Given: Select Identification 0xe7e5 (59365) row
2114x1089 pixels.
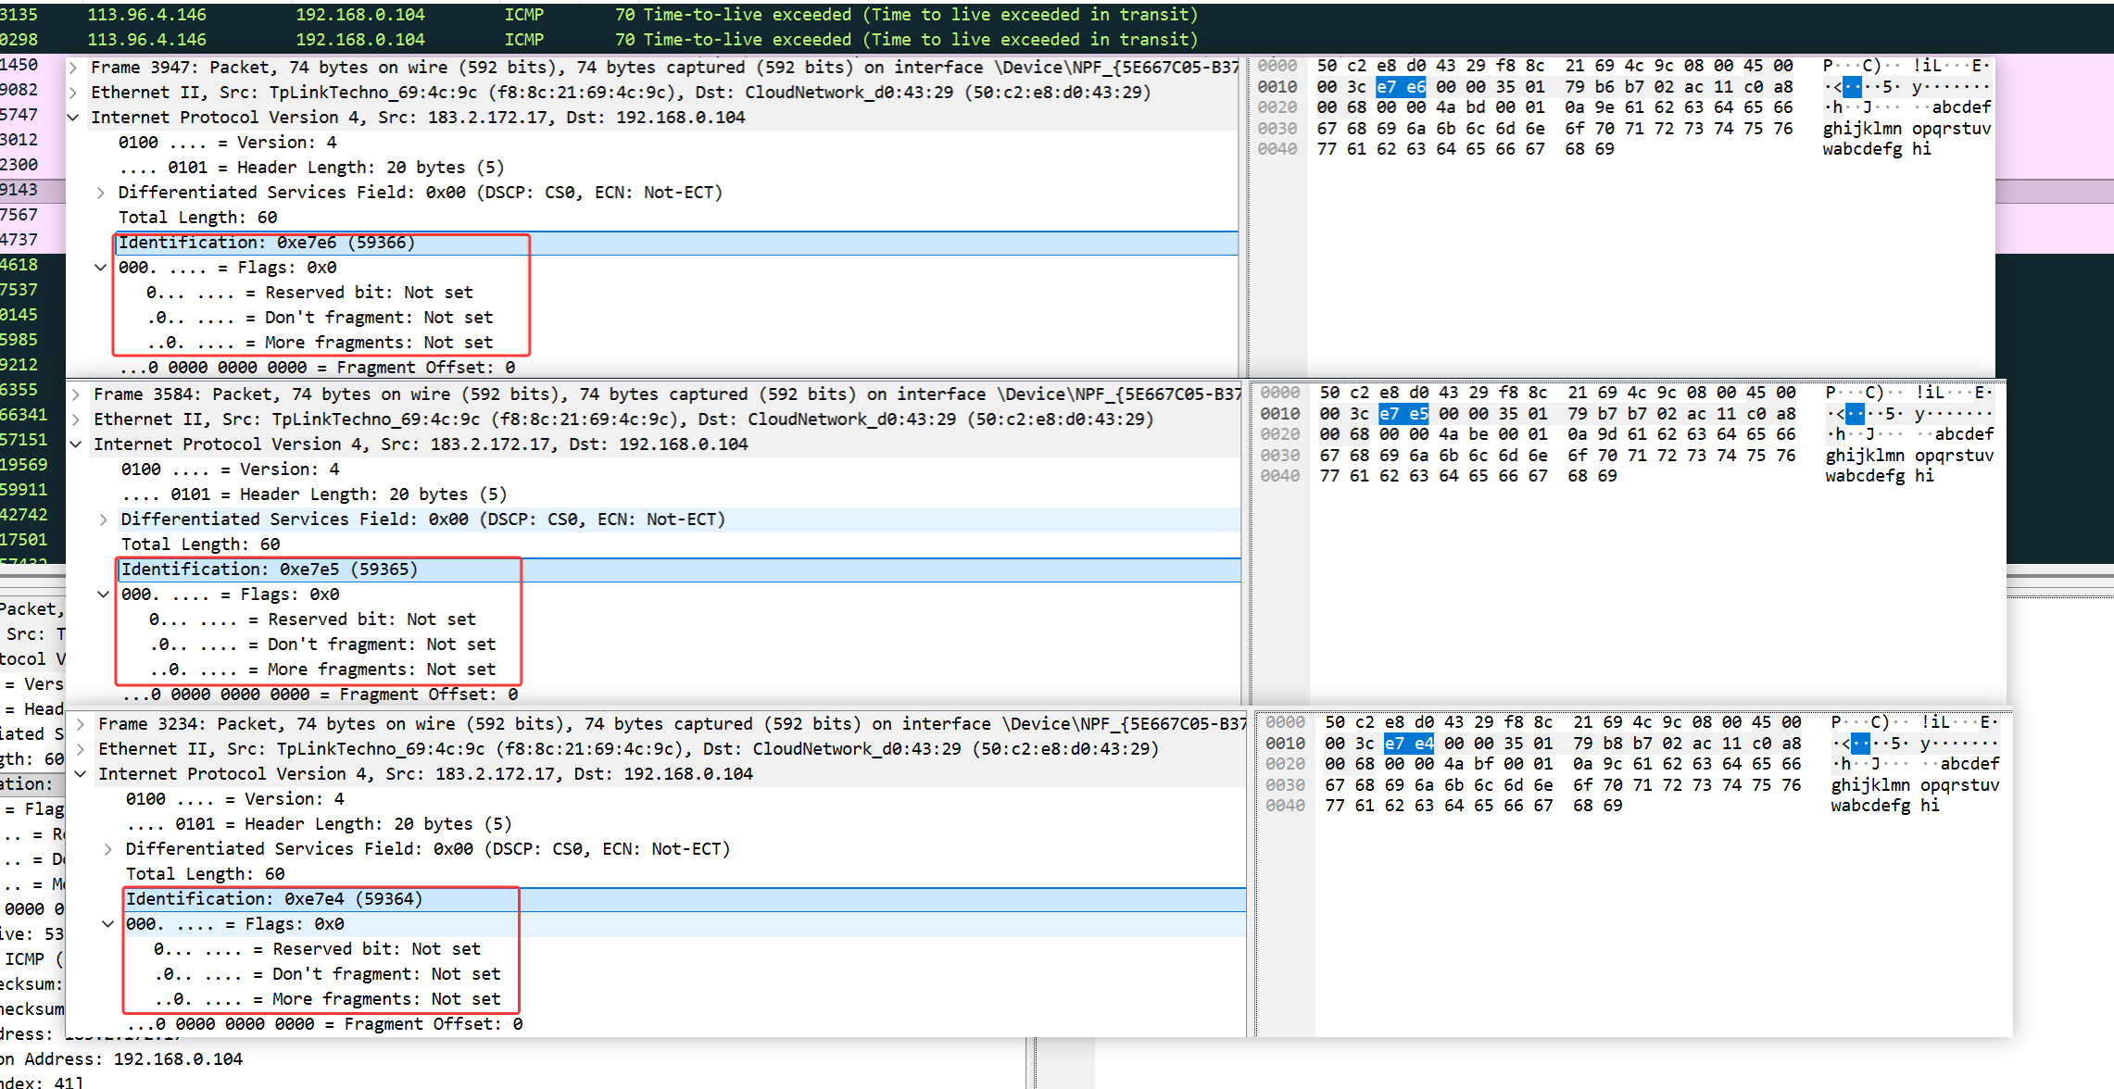Looking at the screenshot, I should pyautogui.click(x=270, y=570).
